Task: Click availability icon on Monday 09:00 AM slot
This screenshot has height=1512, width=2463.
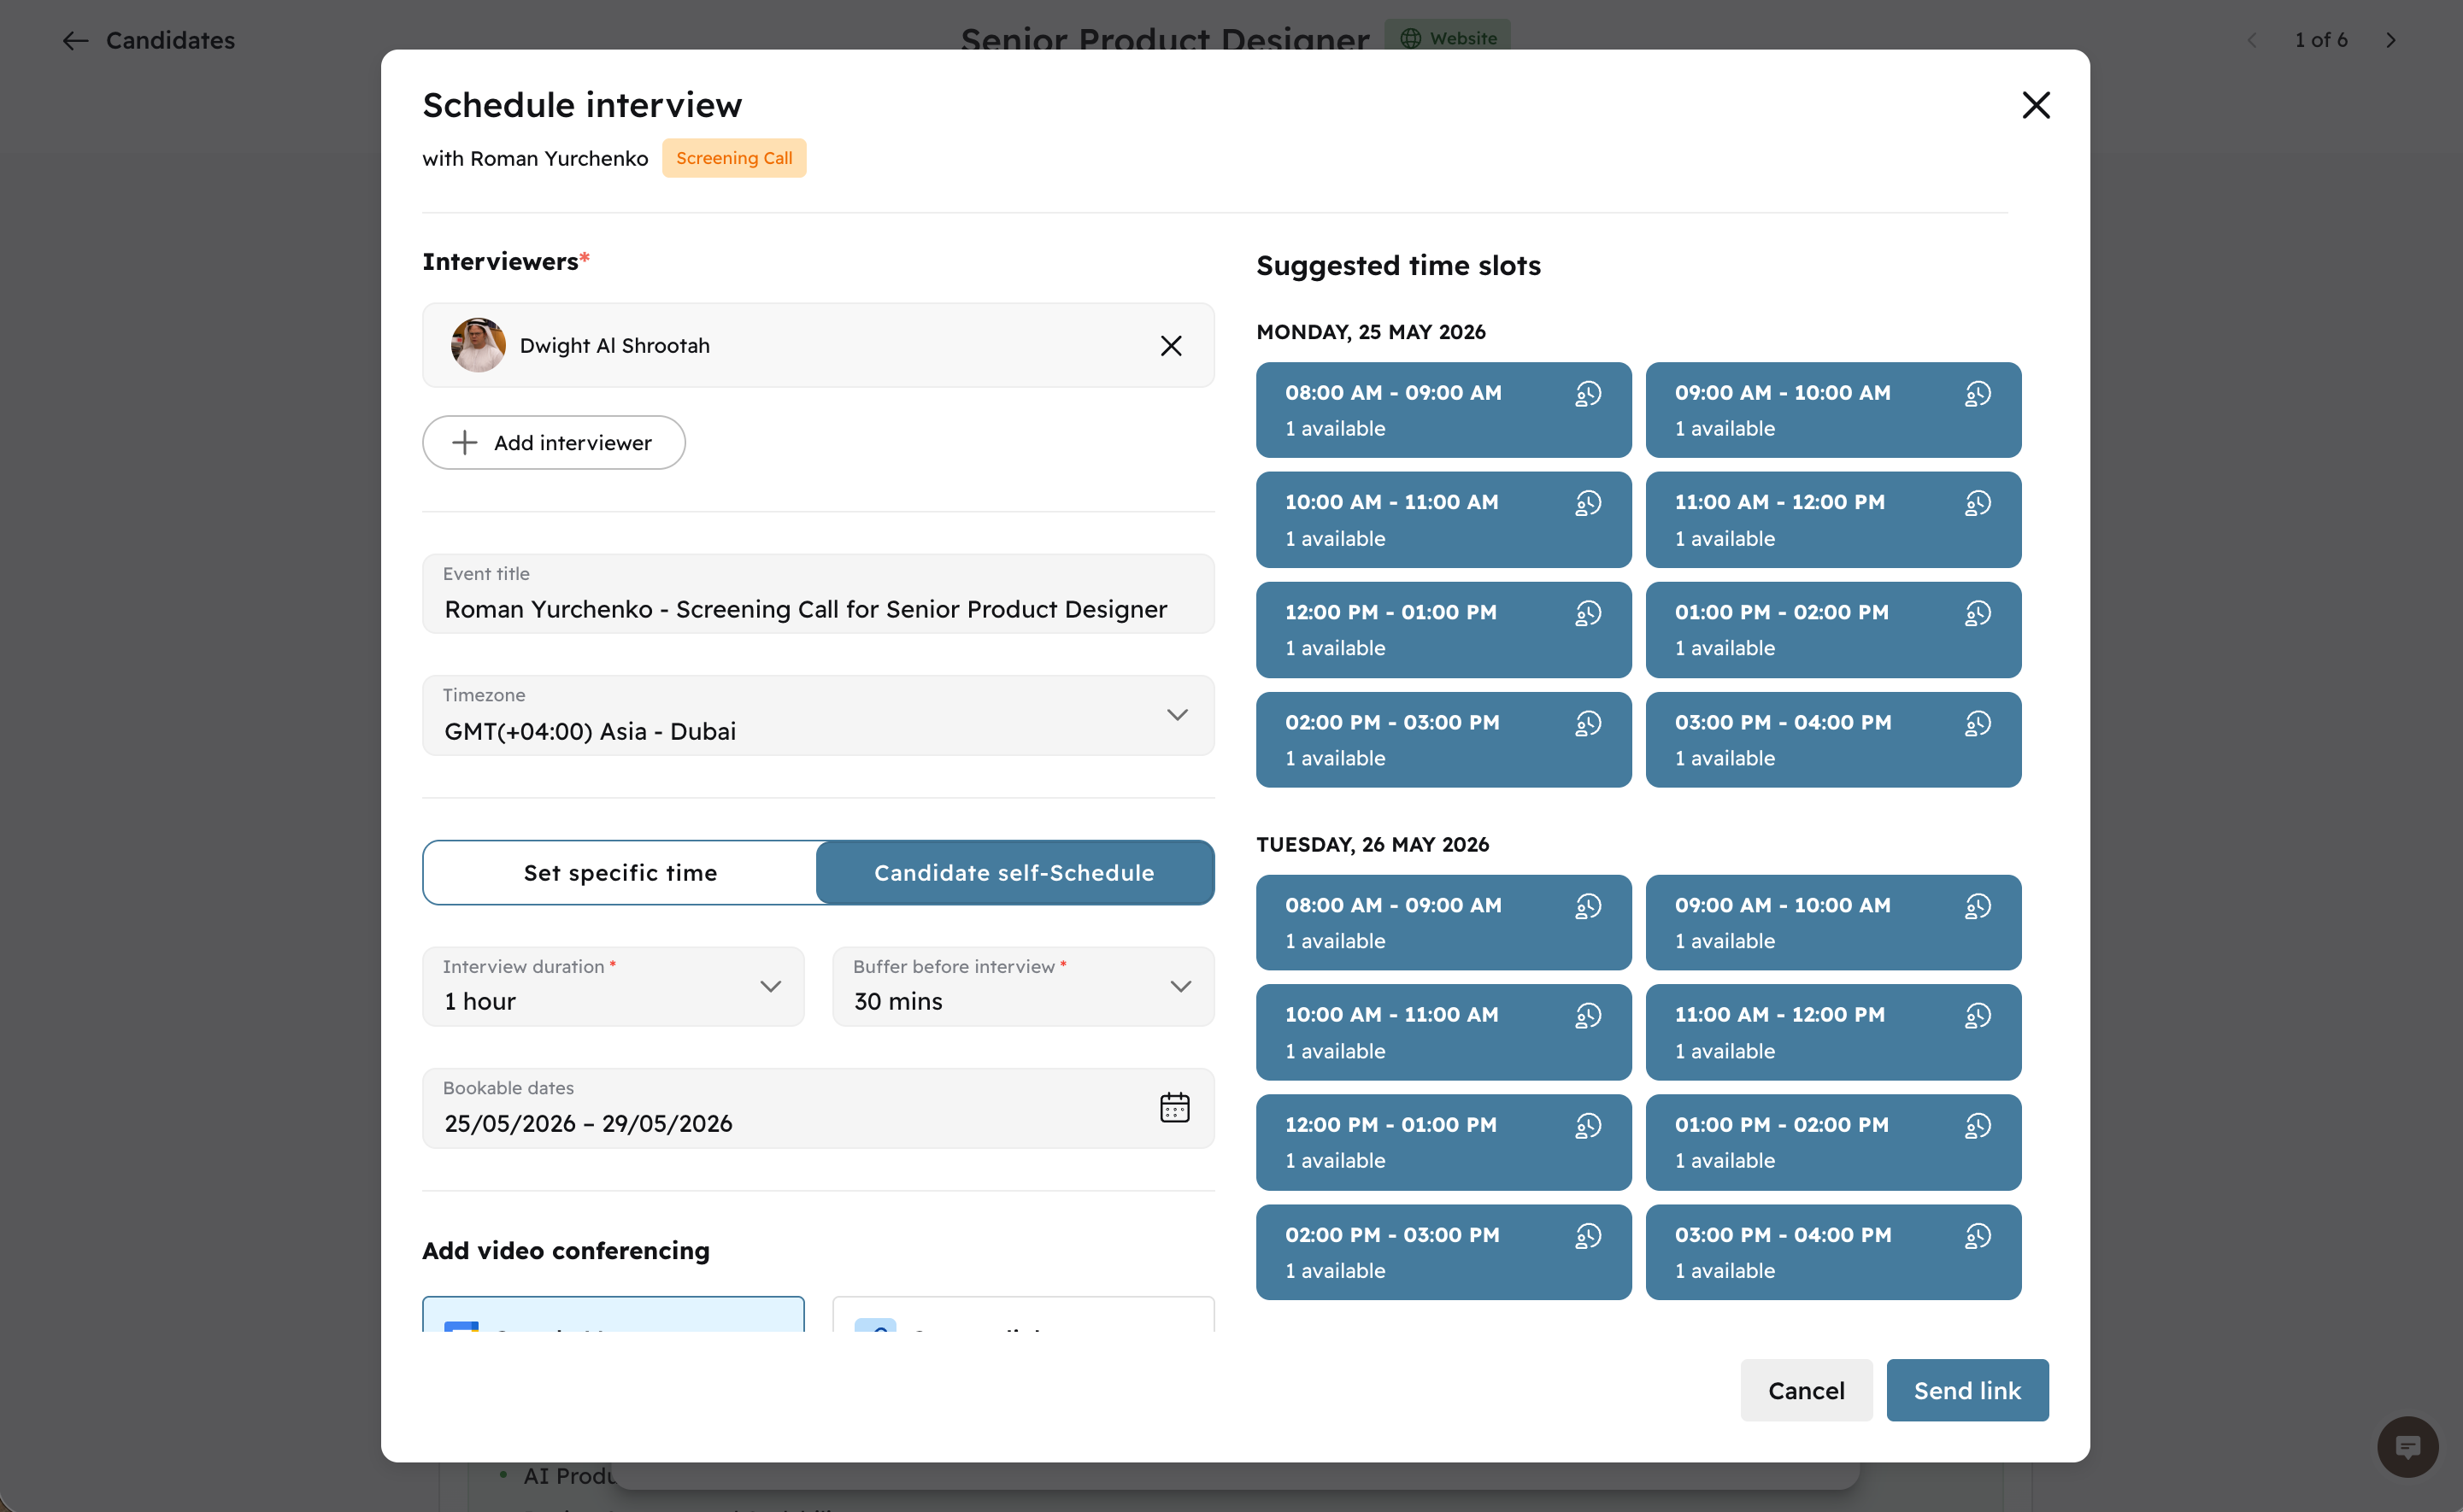Action: click(1978, 394)
